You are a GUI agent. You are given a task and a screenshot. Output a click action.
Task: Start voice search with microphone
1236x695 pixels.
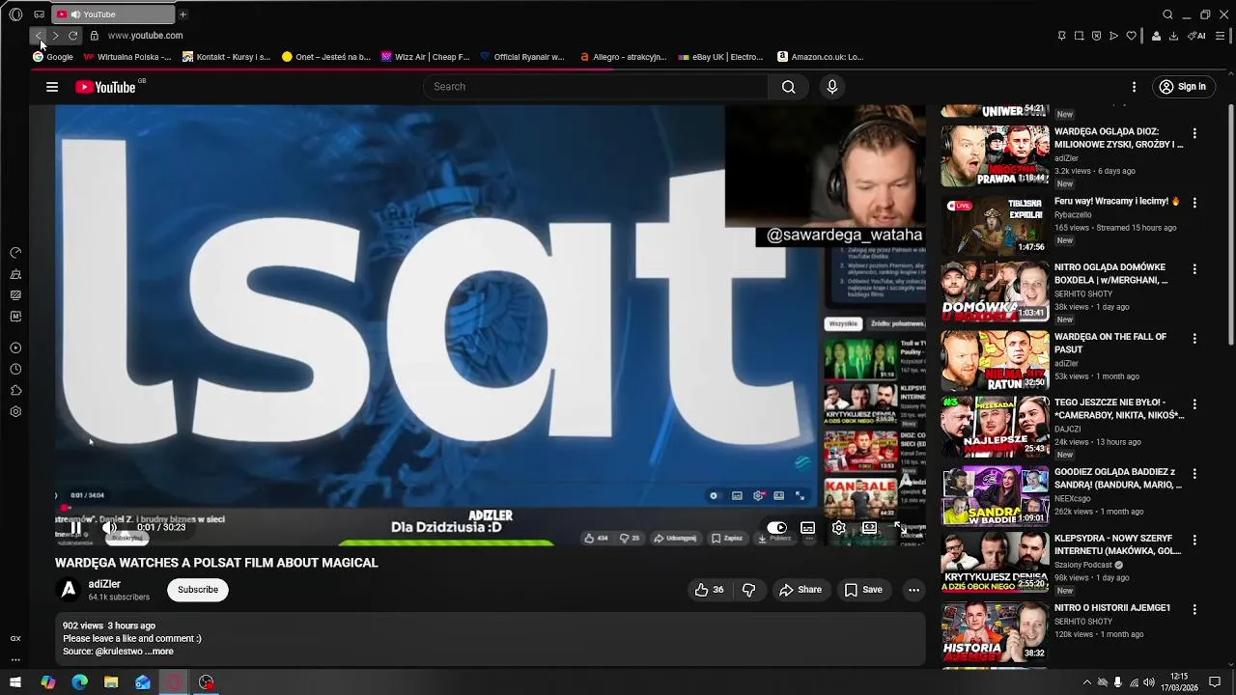tap(831, 87)
